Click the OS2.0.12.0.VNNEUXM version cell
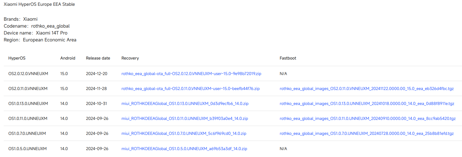The image size is (462, 157). pos(28,74)
